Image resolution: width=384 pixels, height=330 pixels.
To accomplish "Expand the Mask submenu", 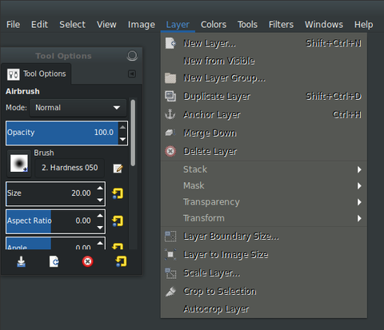I will click(264, 185).
